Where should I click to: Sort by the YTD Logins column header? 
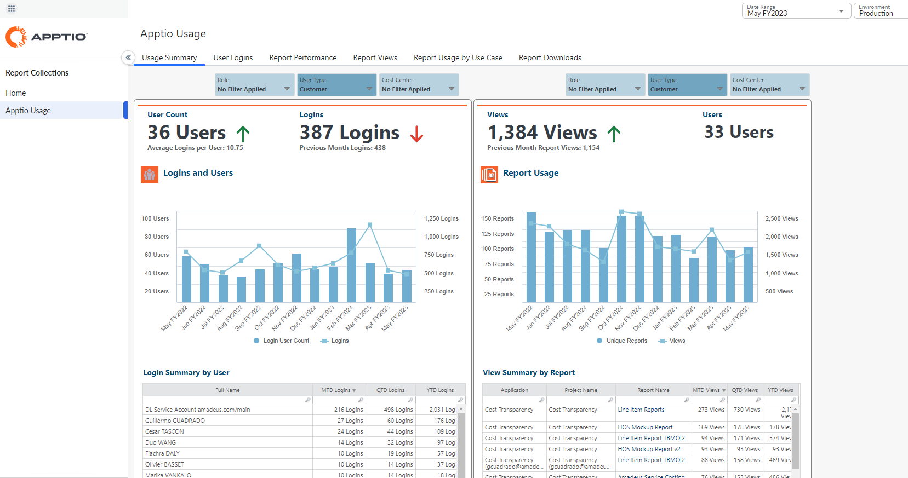tap(440, 390)
